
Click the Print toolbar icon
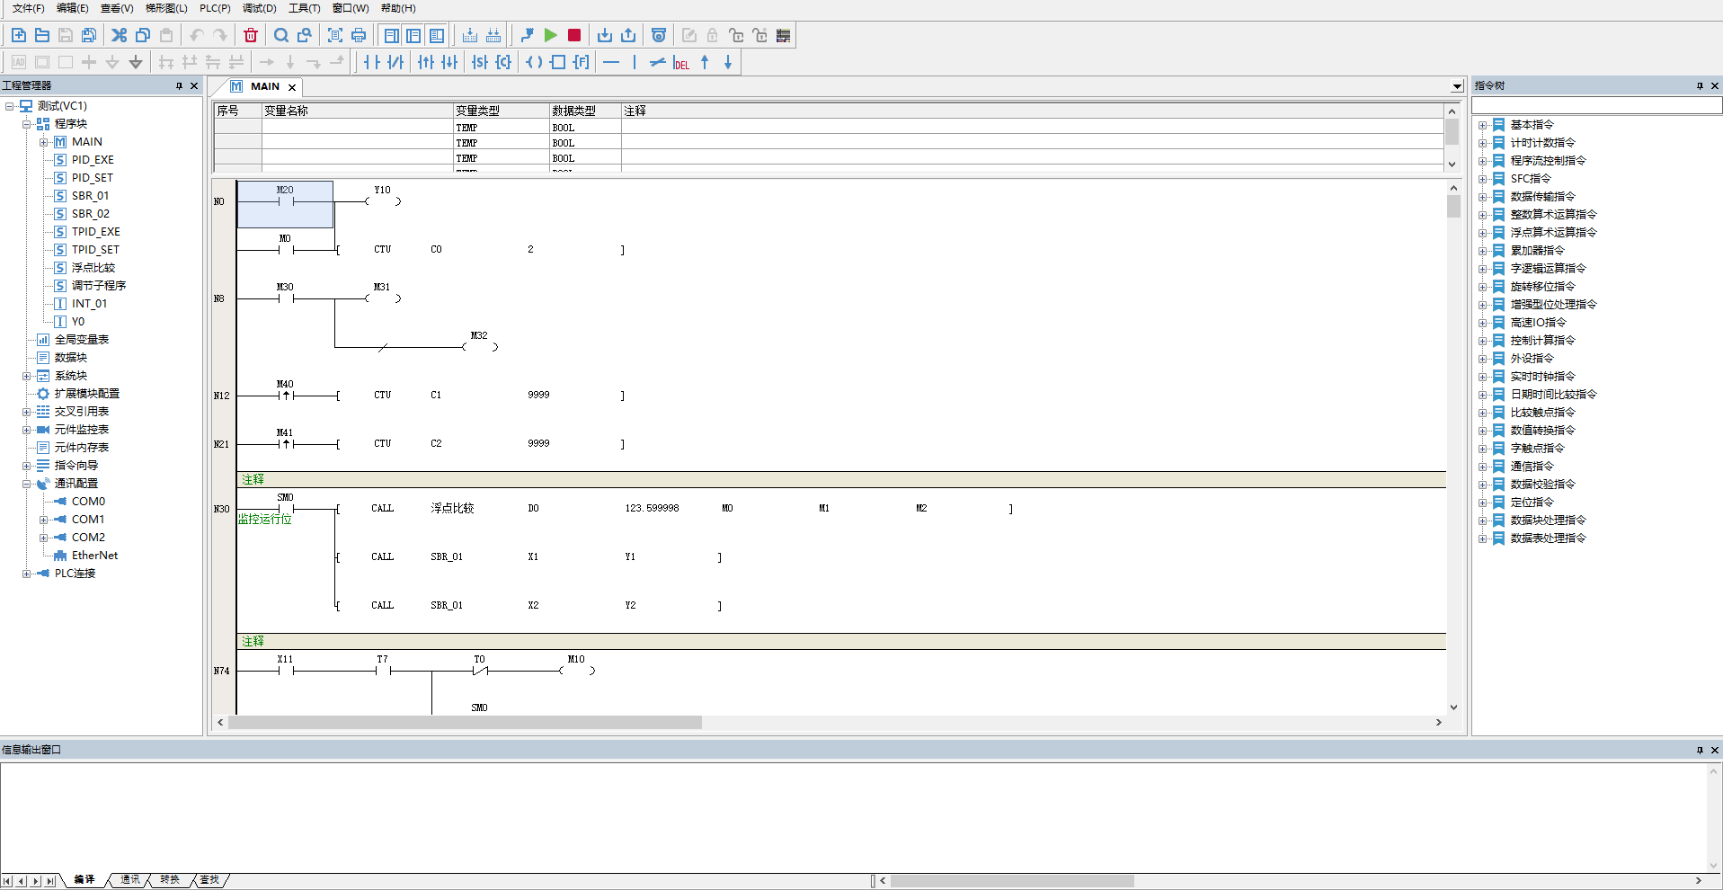click(359, 35)
